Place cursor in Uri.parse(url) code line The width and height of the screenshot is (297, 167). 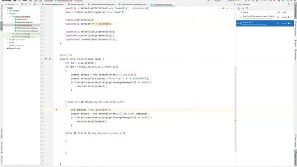pos(91,110)
